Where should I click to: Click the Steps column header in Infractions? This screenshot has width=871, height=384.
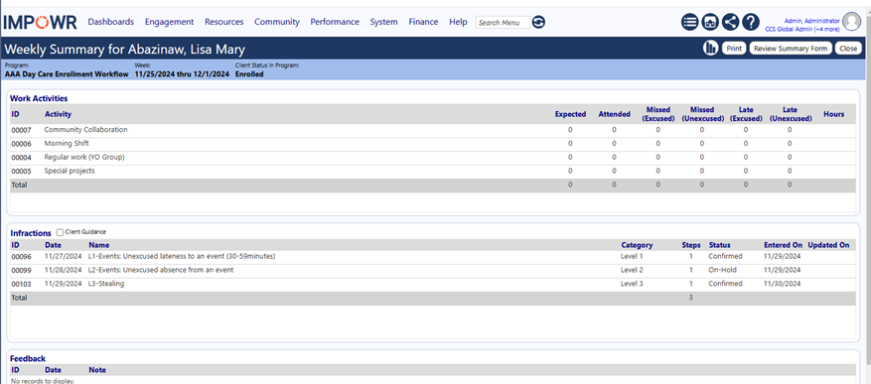pos(691,245)
